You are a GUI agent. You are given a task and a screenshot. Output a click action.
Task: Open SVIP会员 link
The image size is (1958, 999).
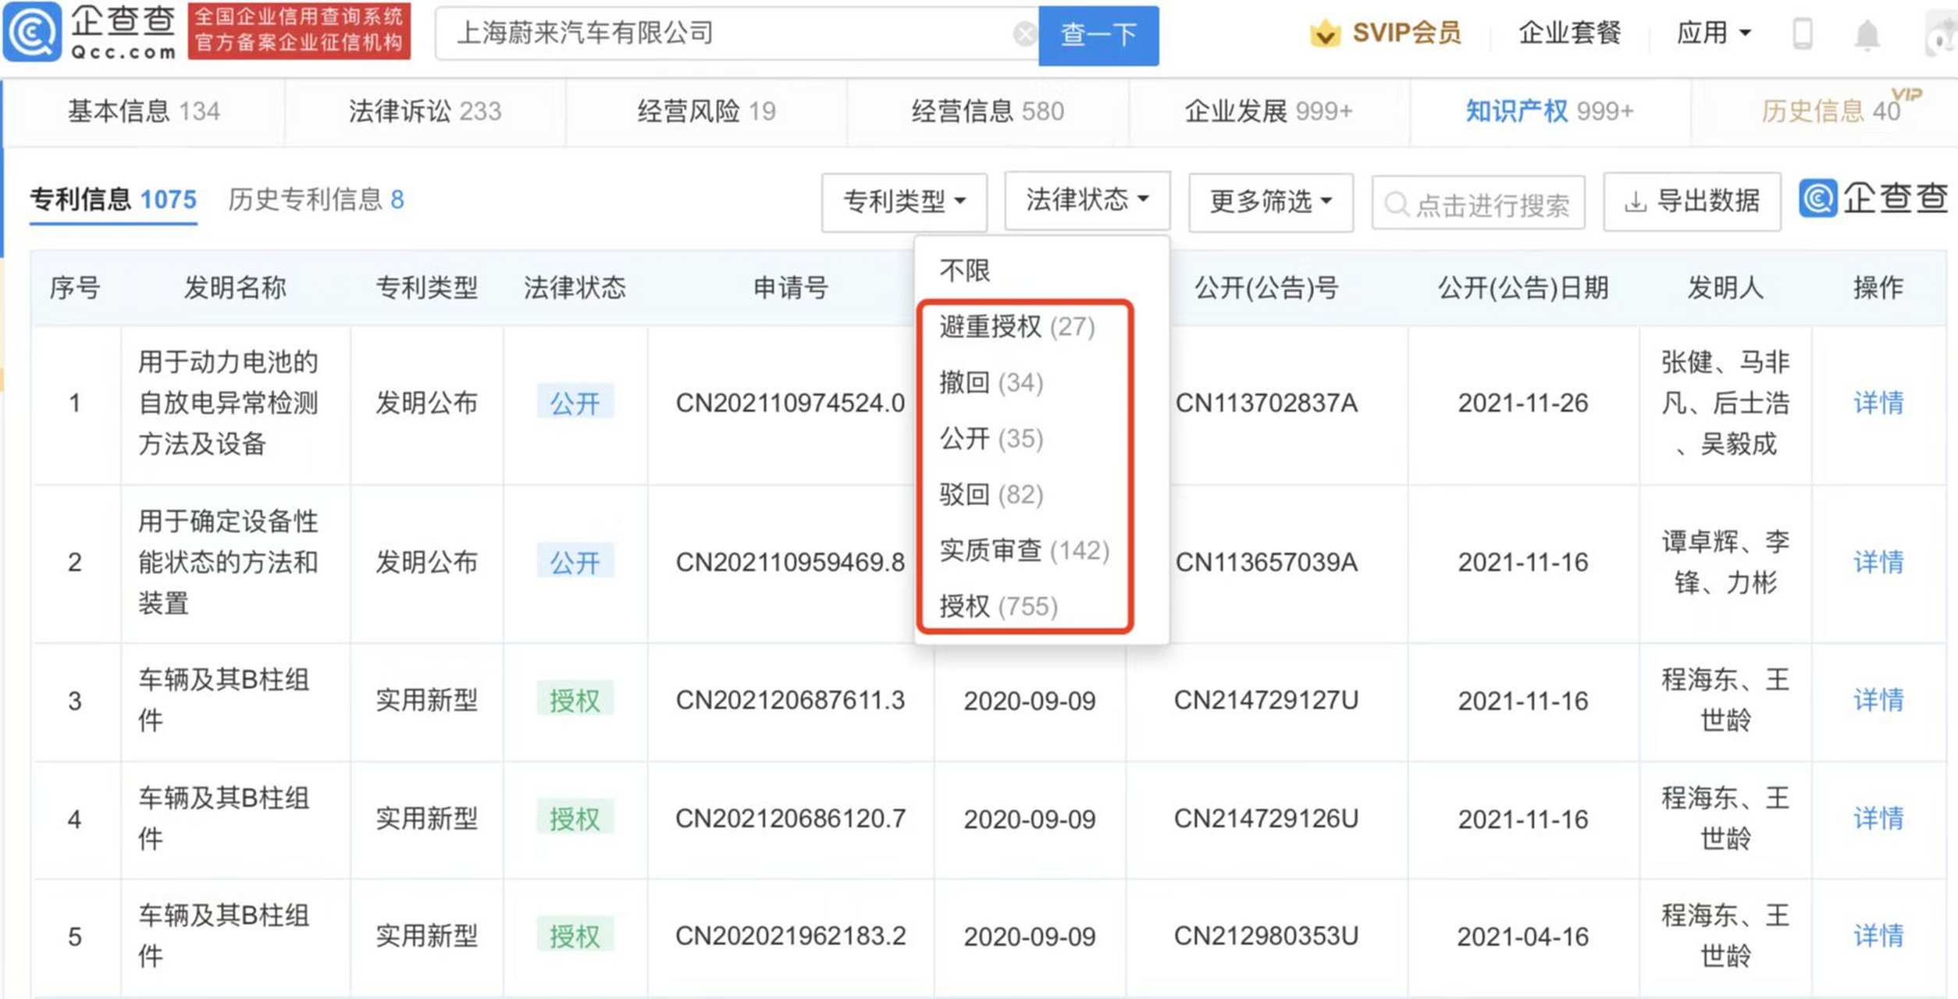coord(1407,33)
